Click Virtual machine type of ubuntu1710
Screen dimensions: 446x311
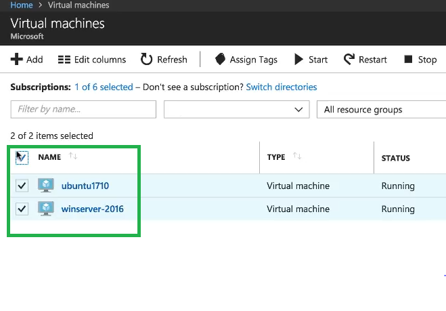[298, 186]
